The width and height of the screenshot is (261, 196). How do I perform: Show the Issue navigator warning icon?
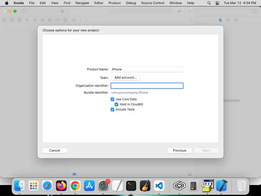[35, 20]
